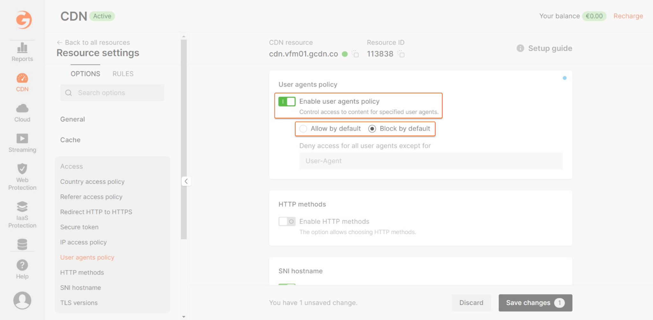Copy the cdn.vfm01.gcdn.co hostname
The height and width of the screenshot is (320, 653).
355,54
